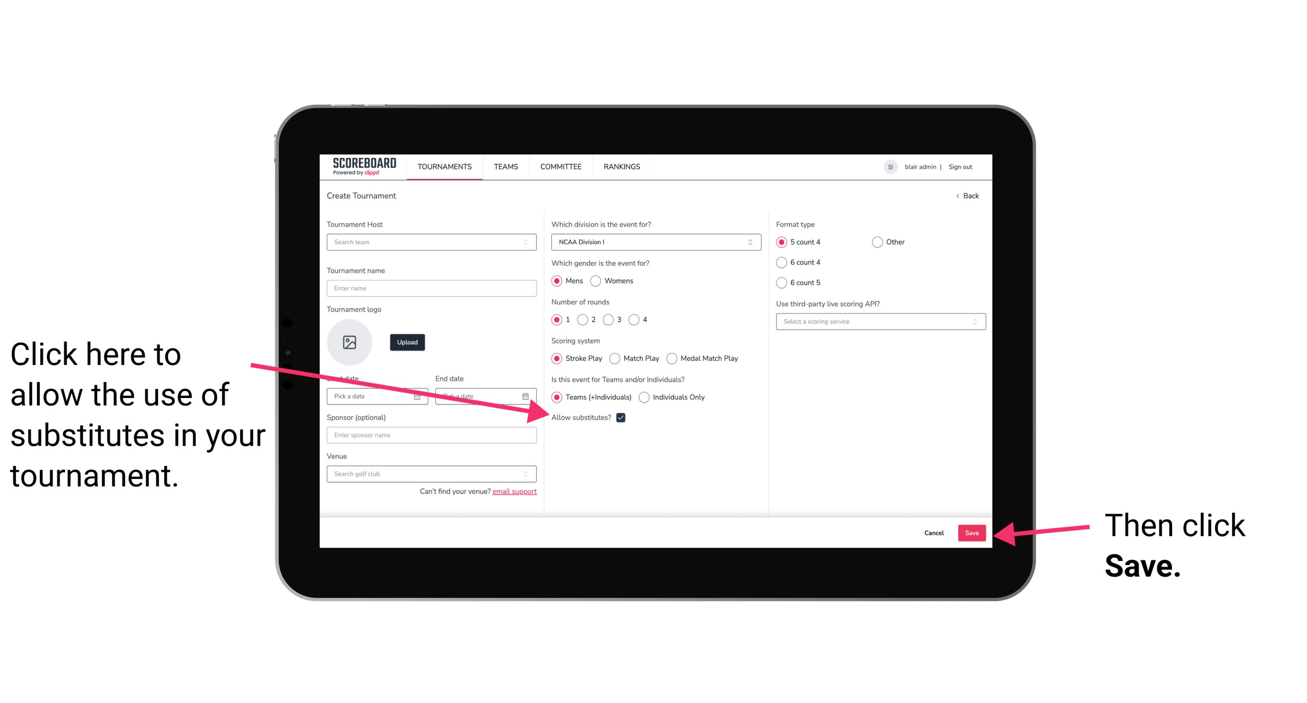Click the Save button
Image resolution: width=1307 pixels, height=703 pixels.
pyautogui.click(x=972, y=532)
